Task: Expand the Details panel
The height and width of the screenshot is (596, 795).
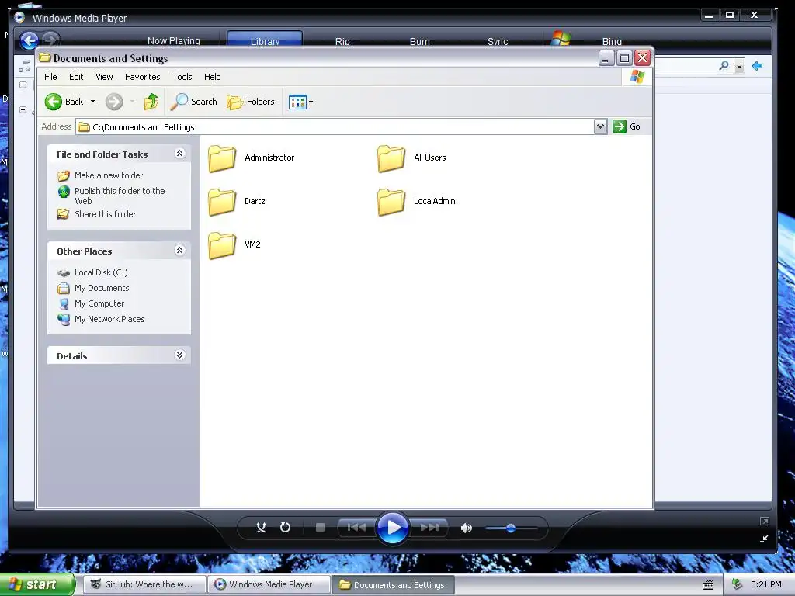Action: click(179, 355)
